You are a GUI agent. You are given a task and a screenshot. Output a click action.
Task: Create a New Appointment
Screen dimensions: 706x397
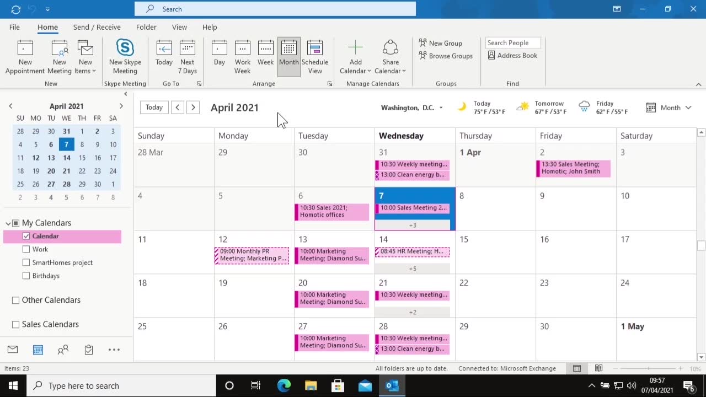pos(25,57)
